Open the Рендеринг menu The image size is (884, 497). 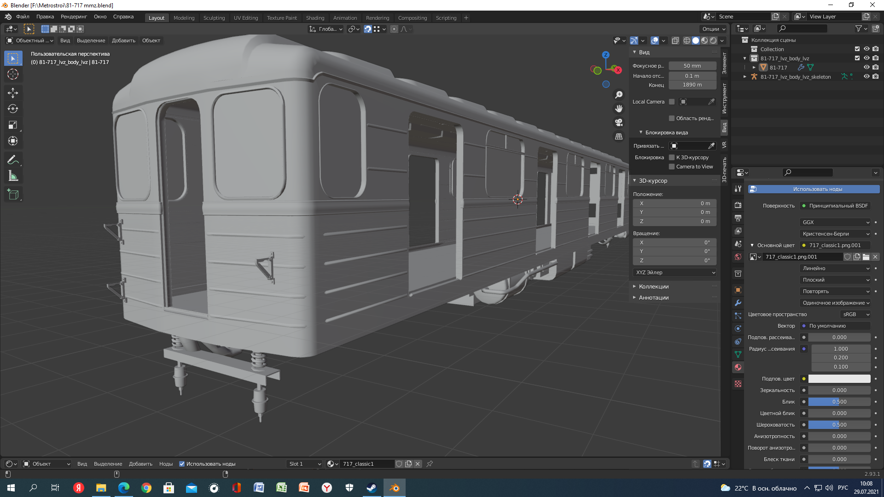74,17
